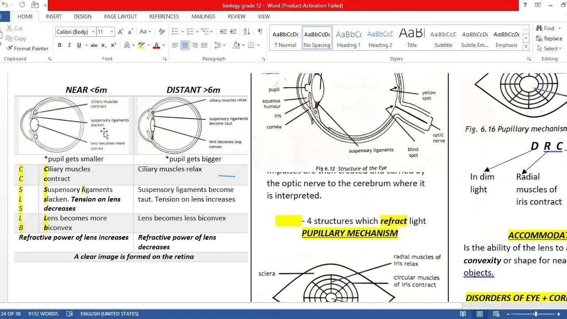Open the font color dropdown arrow
This screenshot has height=319, width=567.
click(163, 45)
